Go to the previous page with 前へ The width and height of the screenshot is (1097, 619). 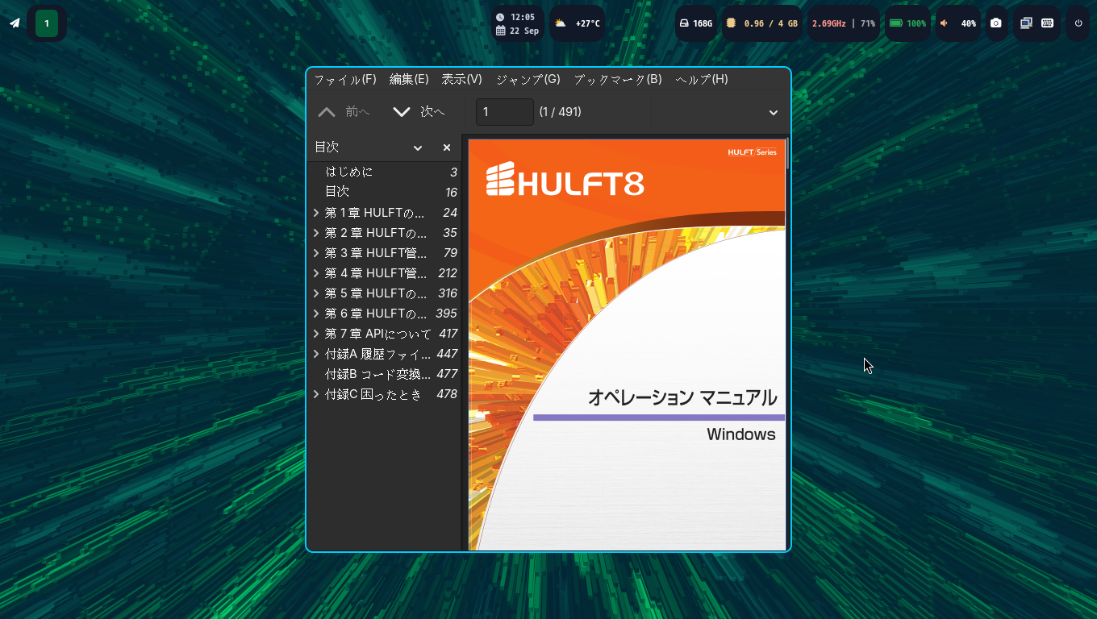(x=344, y=112)
